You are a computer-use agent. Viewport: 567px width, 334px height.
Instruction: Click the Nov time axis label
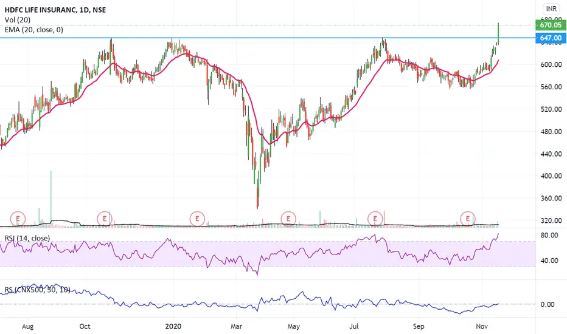click(x=482, y=327)
